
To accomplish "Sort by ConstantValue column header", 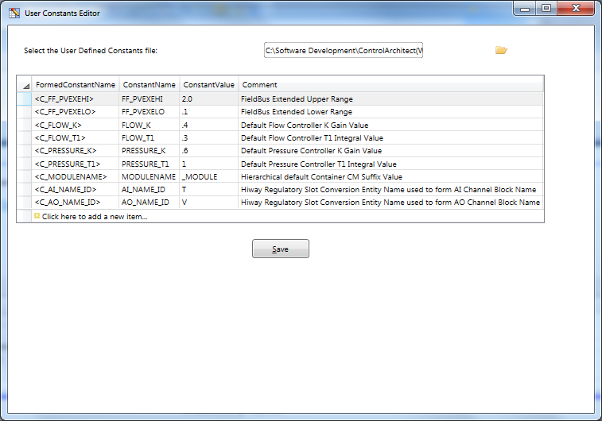I will (x=209, y=85).
